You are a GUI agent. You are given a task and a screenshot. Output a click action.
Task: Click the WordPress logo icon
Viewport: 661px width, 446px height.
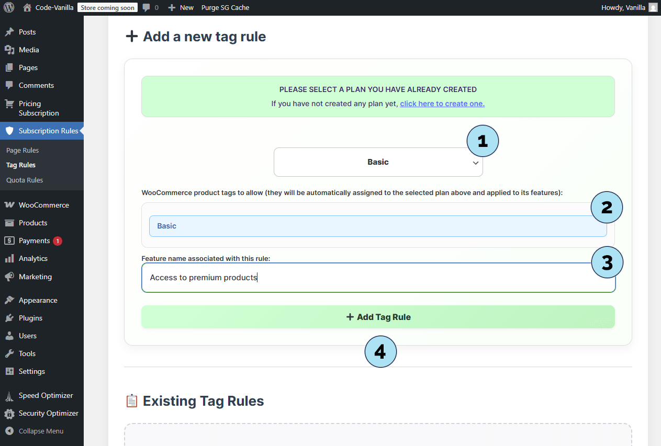point(9,7)
